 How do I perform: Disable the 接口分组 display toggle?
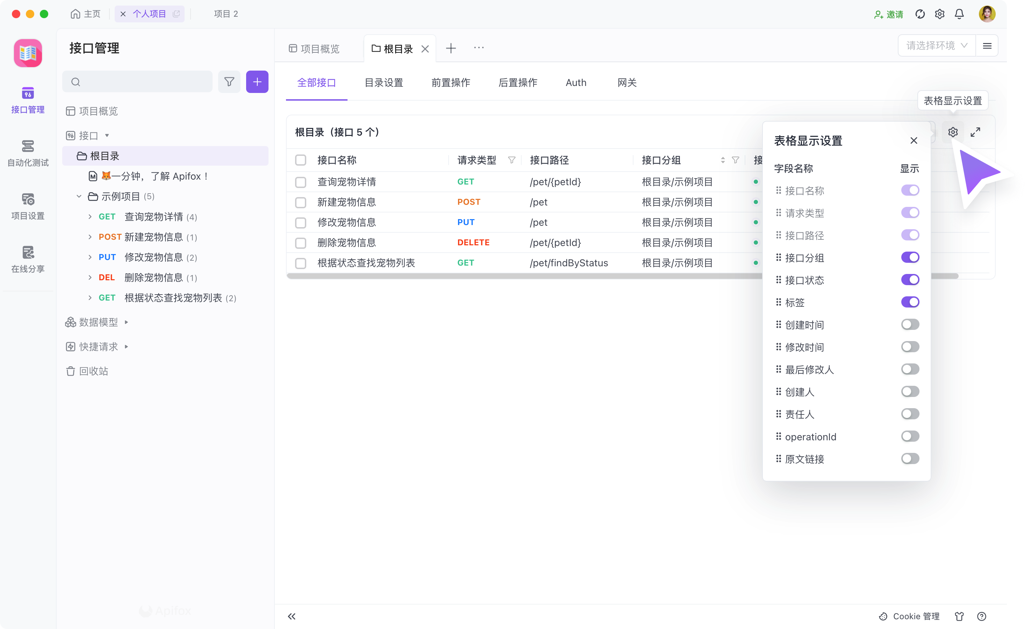[x=911, y=257]
